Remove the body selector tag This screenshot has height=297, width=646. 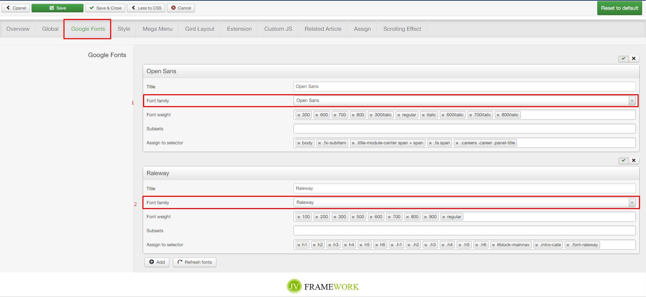(299, 143)
